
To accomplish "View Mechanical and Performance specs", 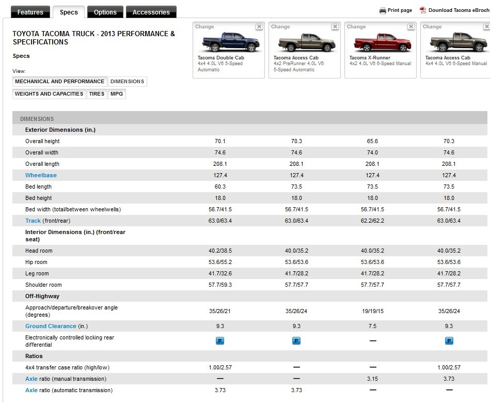I will 60,82.
